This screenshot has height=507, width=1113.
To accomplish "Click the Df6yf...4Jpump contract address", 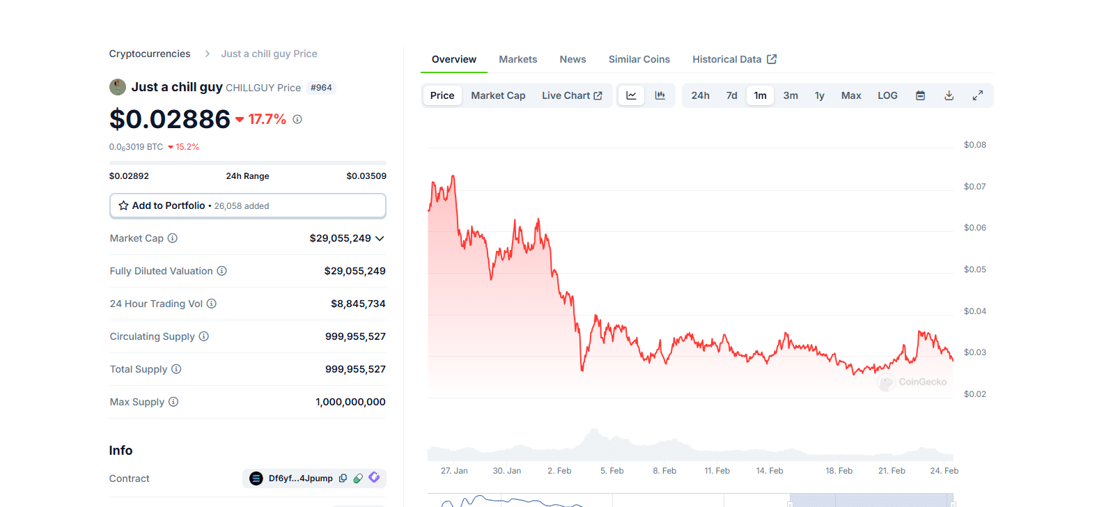I will [301, 478].
